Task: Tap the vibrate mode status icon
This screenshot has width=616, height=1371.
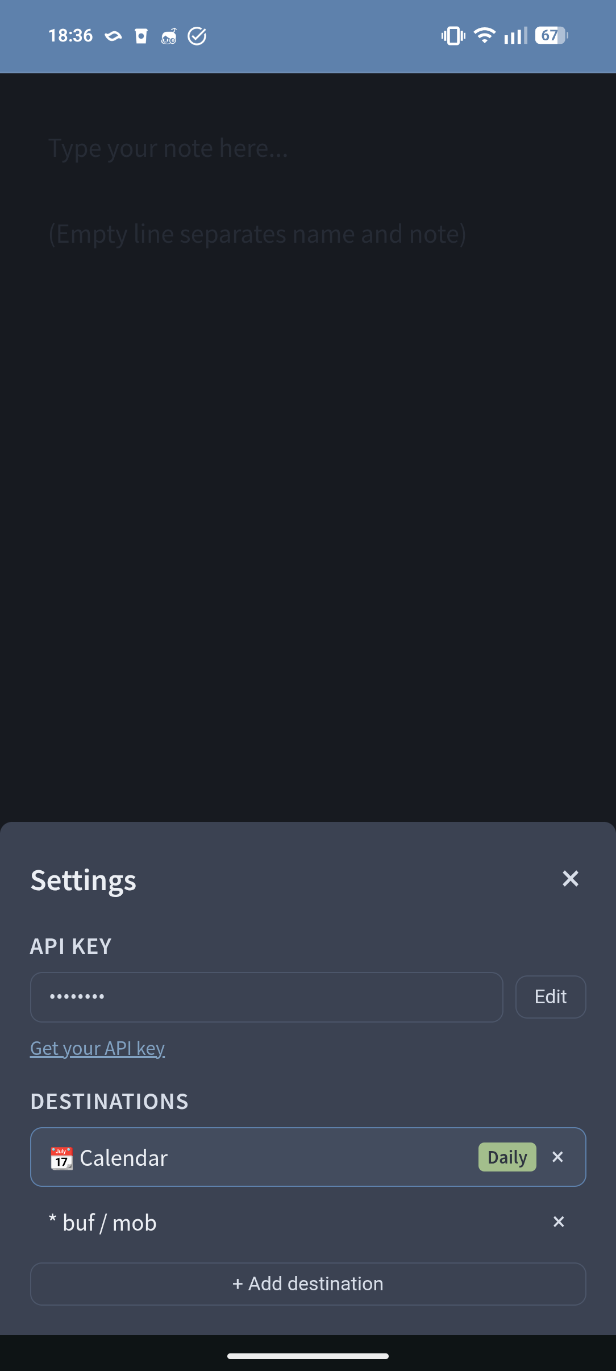Action: click(453, 36)
